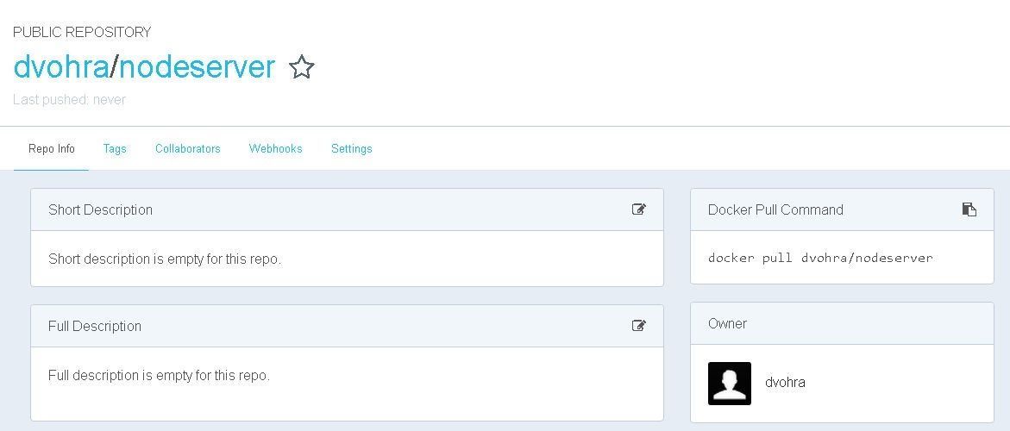Click the dvohra owner avatar image
The height and width of the screenshot is (431, 1010).
(x=729, y=384)
